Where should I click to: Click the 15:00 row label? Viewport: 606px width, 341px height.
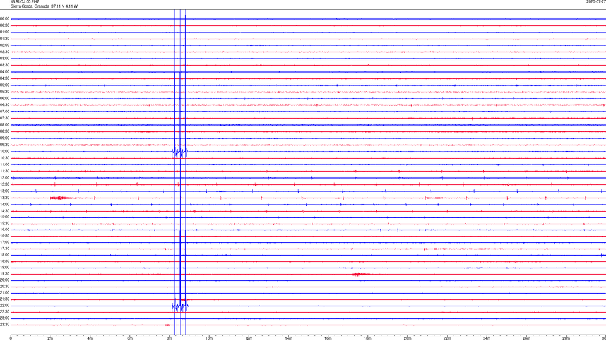pos(4,217)
